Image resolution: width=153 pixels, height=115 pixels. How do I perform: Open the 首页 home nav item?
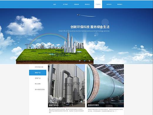55,4
